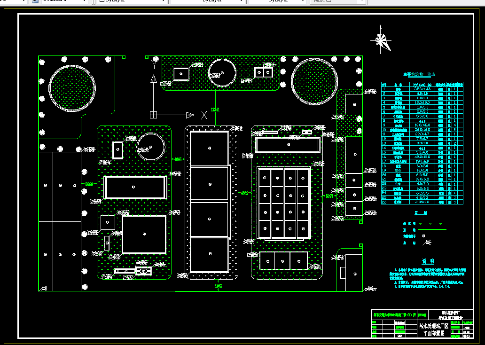The height and width of the screenshot is (345, 485).
Task: Click the 36.0x16.0 size cell
Action: (x=422, y=130)
